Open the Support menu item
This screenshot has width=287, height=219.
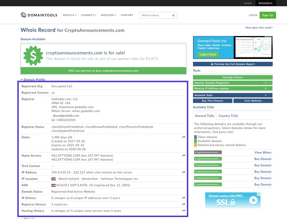click(127, 15)
